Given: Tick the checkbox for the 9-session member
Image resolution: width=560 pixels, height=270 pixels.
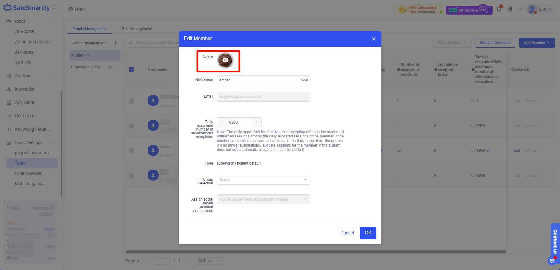Looking at the screenshot, I should (131, 101).
